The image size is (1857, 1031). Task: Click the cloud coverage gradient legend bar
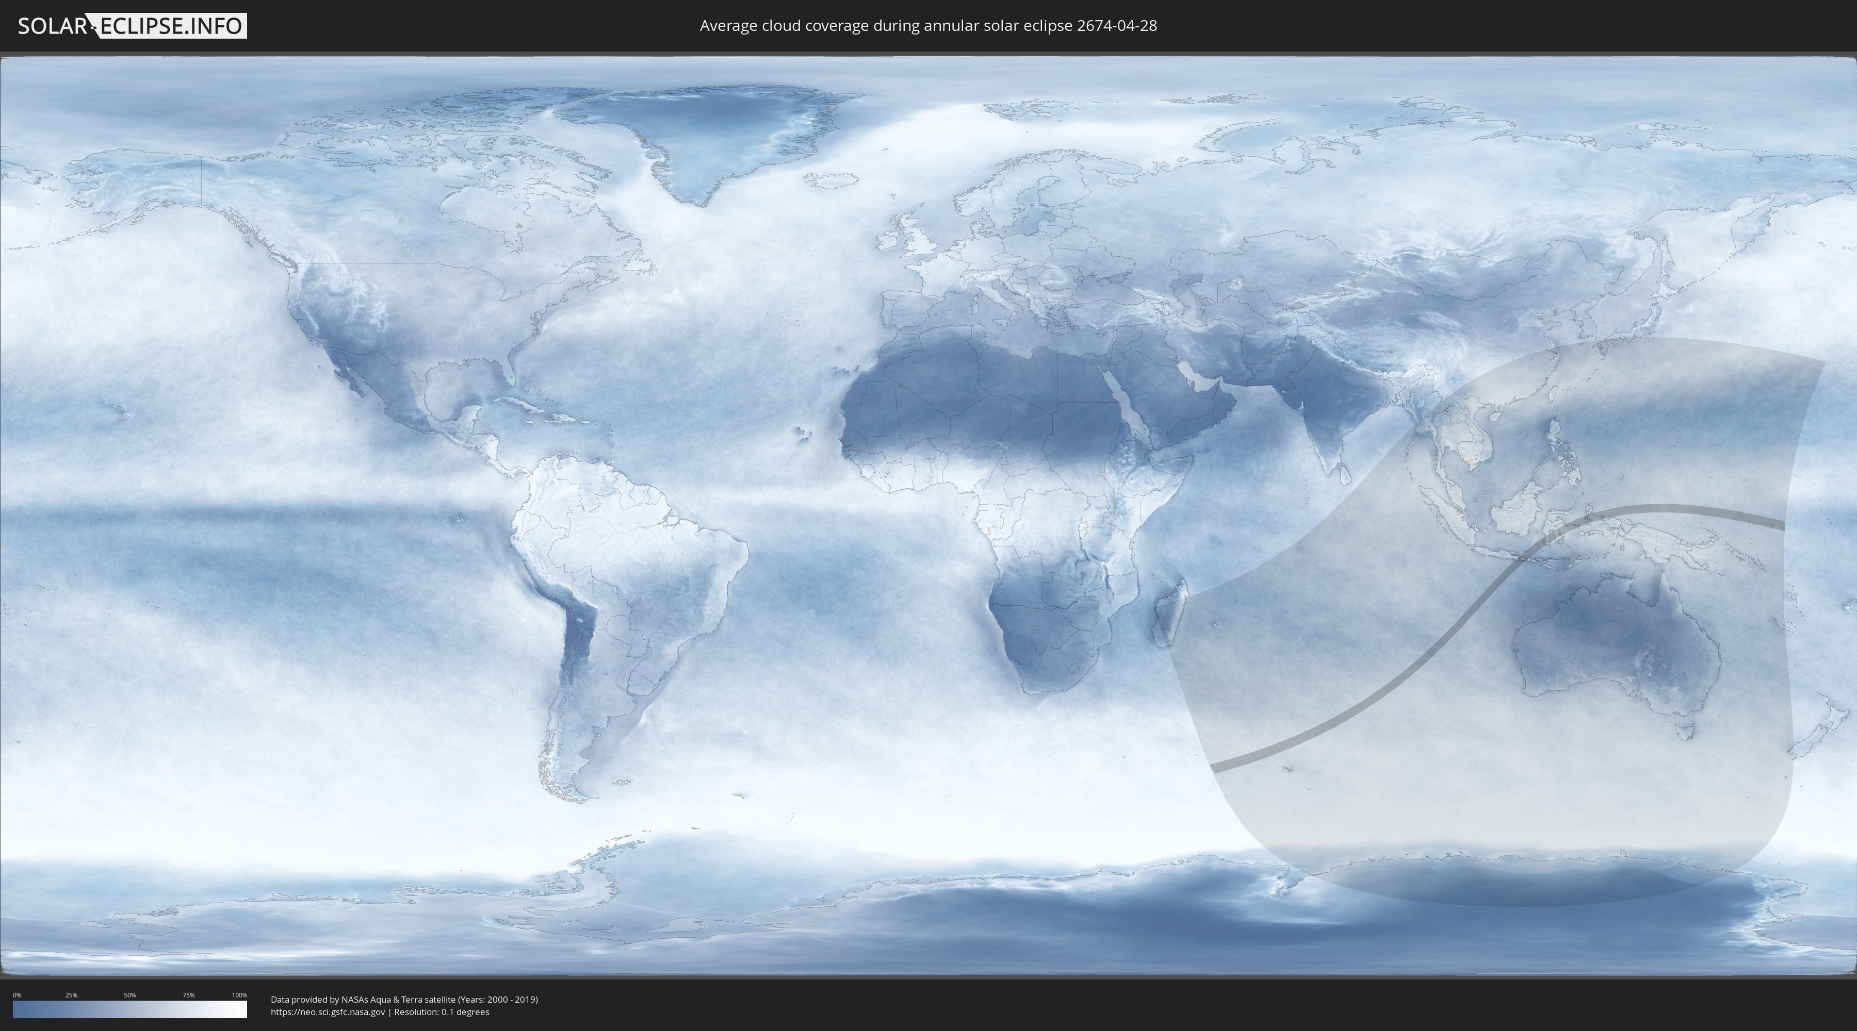click(x=130, y=1009)
